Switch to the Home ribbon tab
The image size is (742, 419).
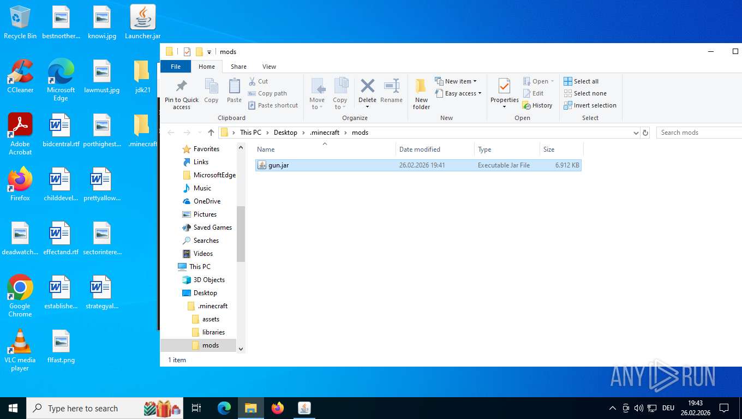coord(207,67)
